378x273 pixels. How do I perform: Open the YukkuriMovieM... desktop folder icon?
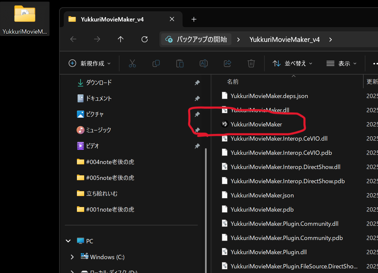[x=25, y=19]
